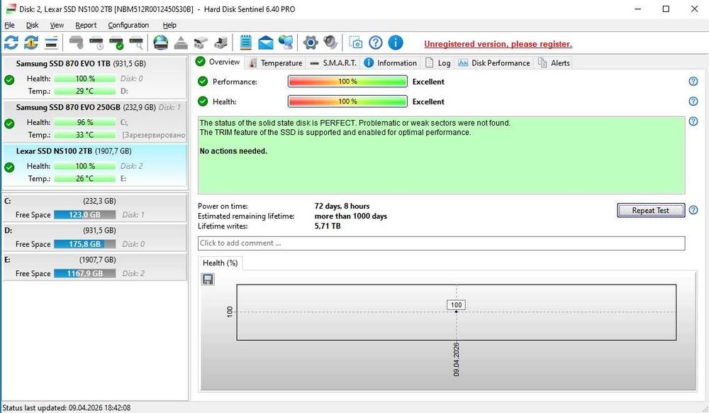Switch to the Disk Performance tab
The height and width of the screenshot is (413, 709).
pyautogui.click(x=494, y=63)
